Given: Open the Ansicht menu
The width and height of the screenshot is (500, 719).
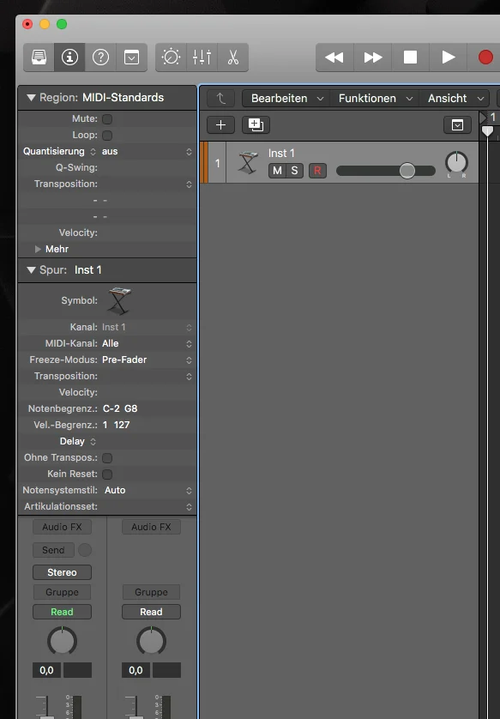Looking at the screenshot, I should [x=455, y=98].
